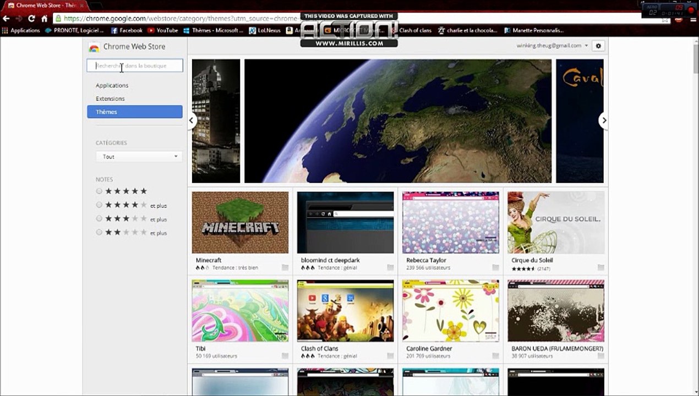The width and height of the screenshot is (699, 396).
Task: Open the Manette Personnalis... bookmark
Action: point(534,30)
